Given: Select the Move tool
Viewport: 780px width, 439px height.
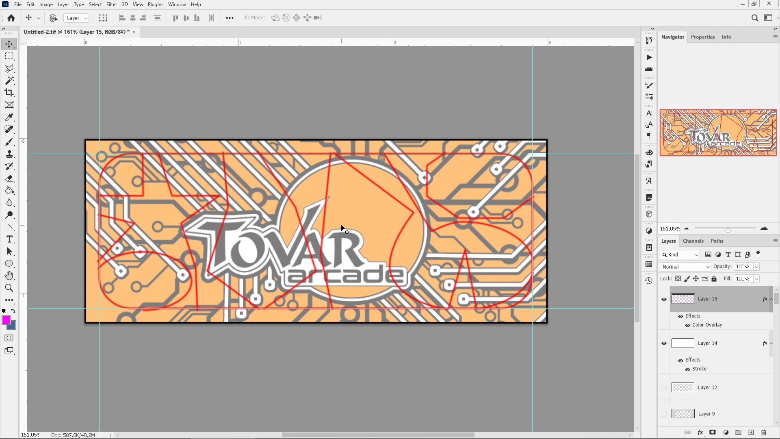Looking at the screenshot, I should [9, 44].
